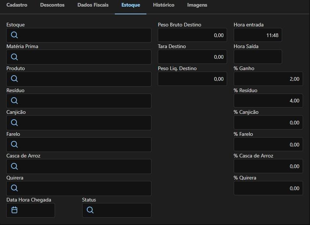Select the Hora entrada time field
310x225 pixels.
(258, 35)
